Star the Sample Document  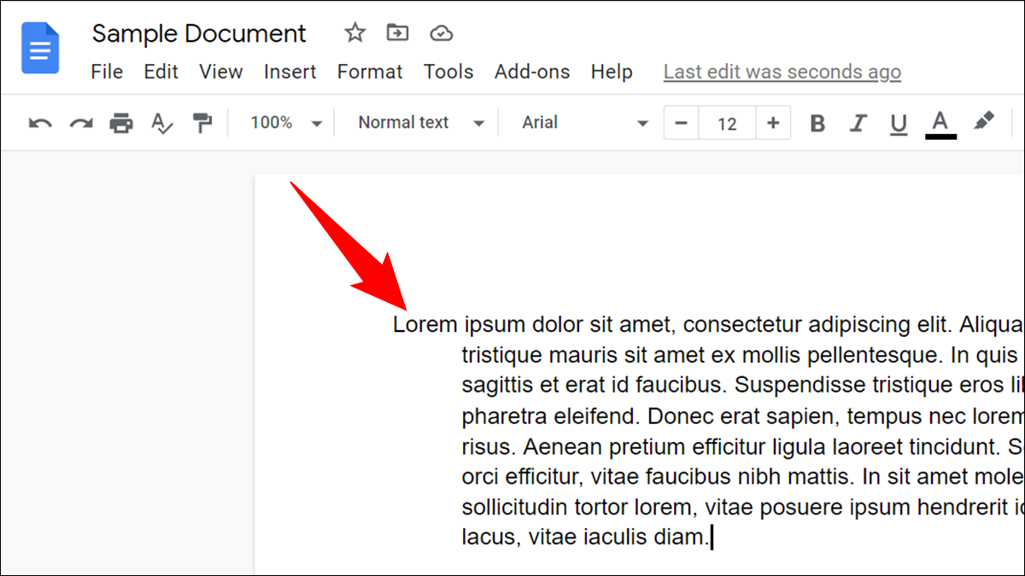[x=354, y=33]
